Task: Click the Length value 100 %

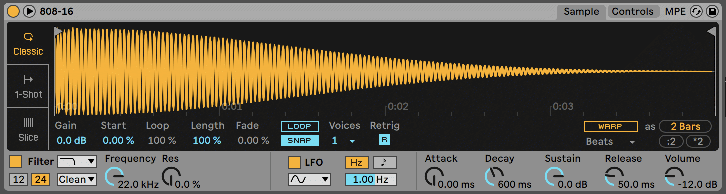Action: (x=207, y=140)
